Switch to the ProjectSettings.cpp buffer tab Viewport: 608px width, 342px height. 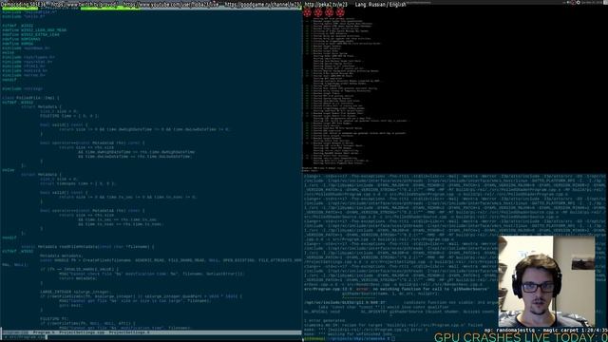83,332
